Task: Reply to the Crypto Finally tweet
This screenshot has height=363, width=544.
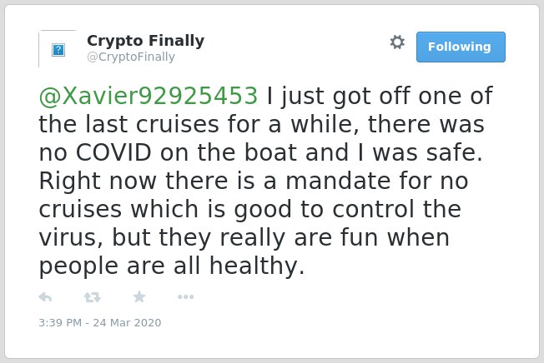Action: [x=45, y=297]
